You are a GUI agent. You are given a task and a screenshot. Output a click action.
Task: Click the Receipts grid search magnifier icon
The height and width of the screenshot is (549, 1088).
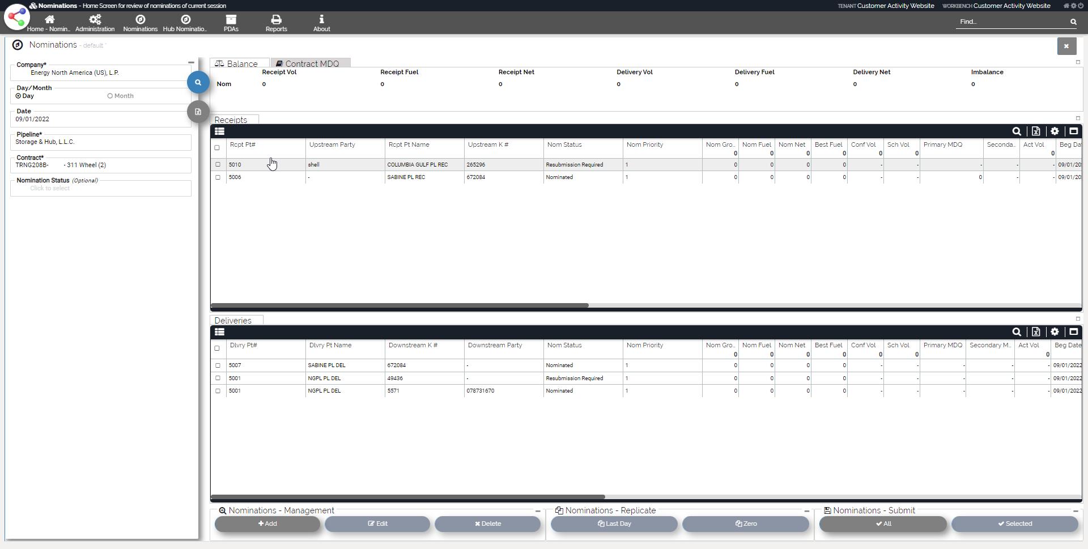[x=1017, y=131]
